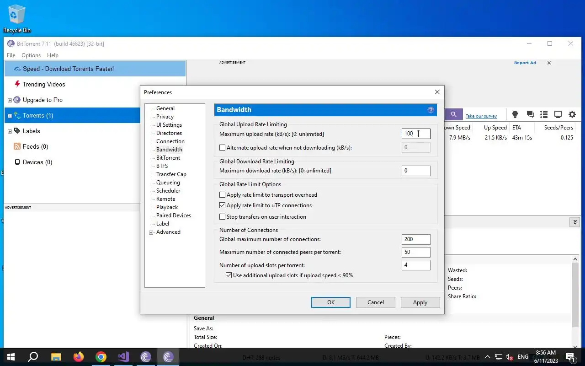Click Apply in Preferences dialog
The image size is (585, 366).
tap(420, 302)
